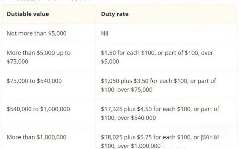Select the More than $1,000,000 row label

36,137
